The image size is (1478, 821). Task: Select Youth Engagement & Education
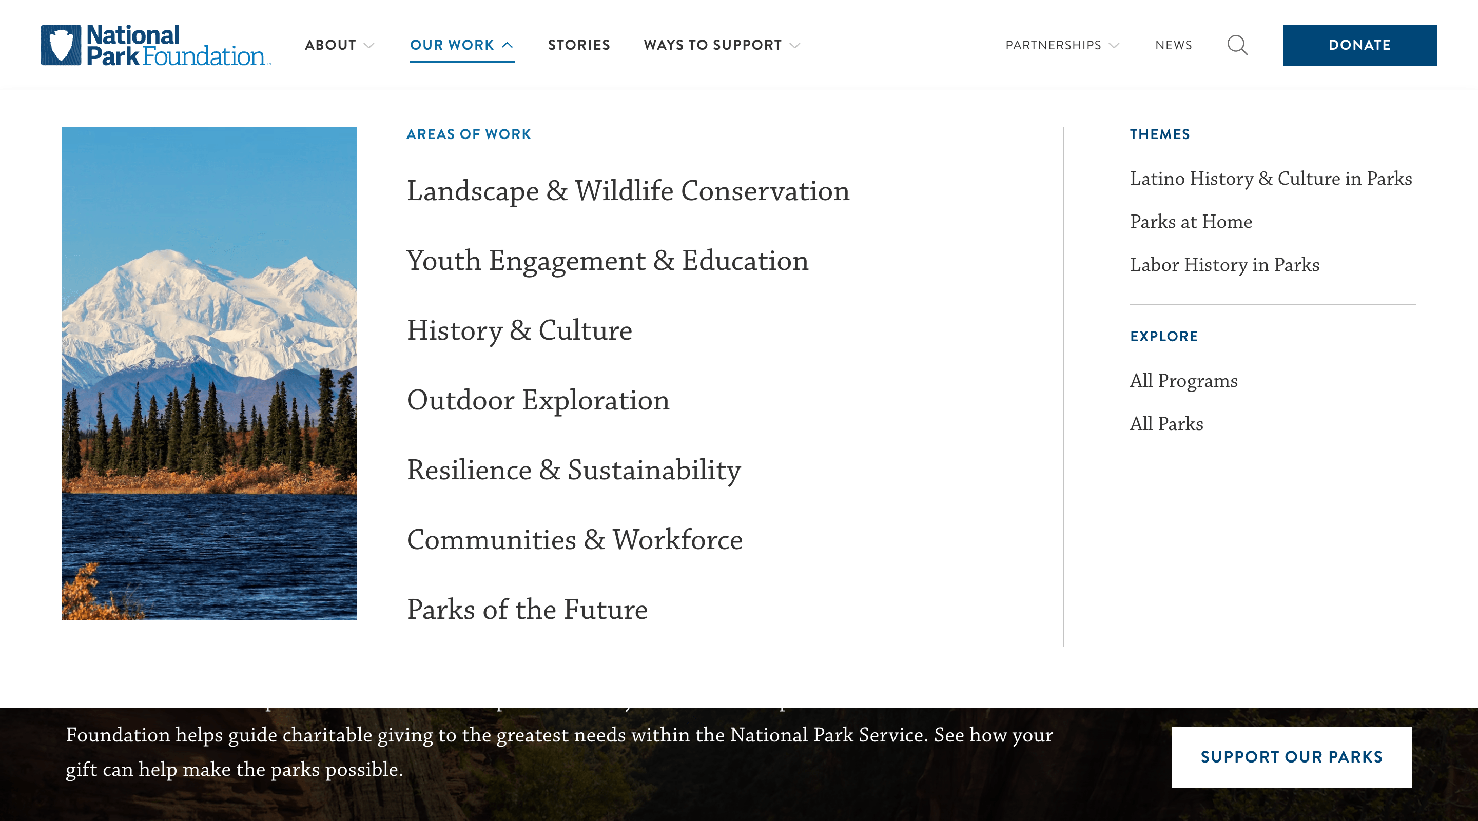(x=608, y=261)
